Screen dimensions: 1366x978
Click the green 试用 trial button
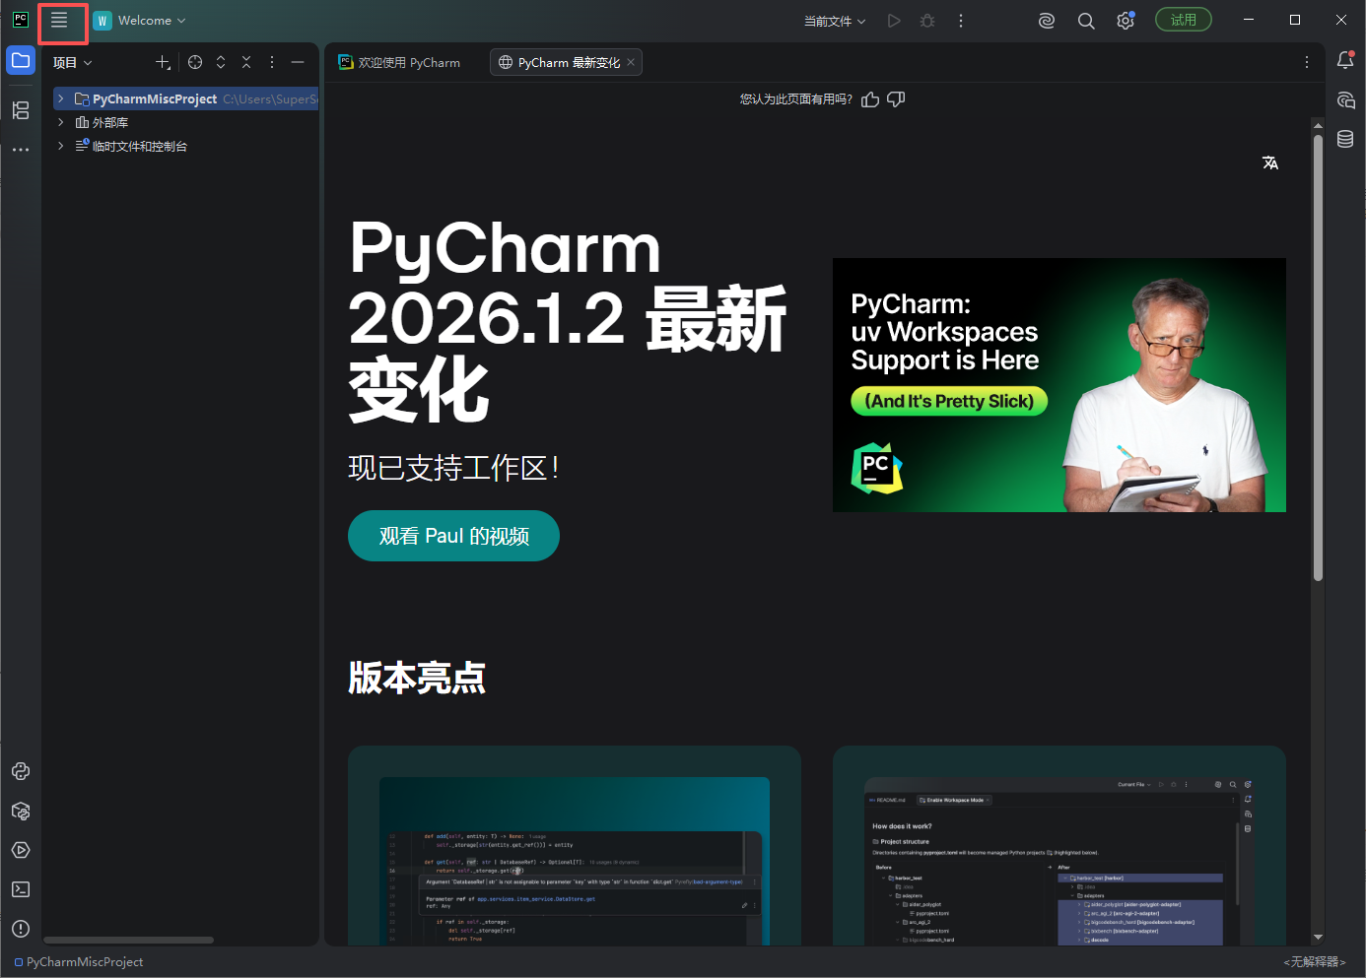point(1184,20)
